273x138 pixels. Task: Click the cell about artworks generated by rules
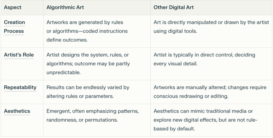tap(97, 31)
